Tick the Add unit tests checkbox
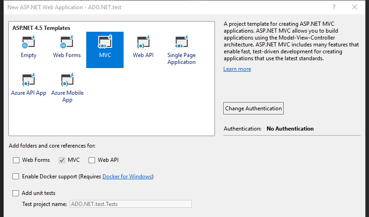 point(16,193)
